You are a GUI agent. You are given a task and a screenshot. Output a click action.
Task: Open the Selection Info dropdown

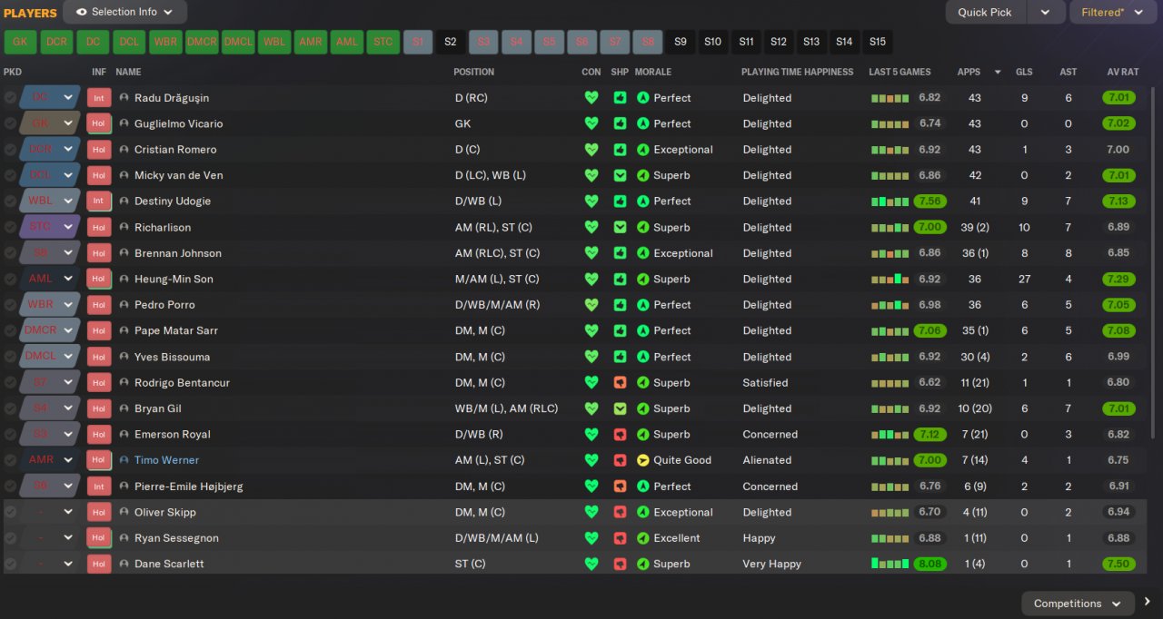pyautogui.click(x=125, y=12)
